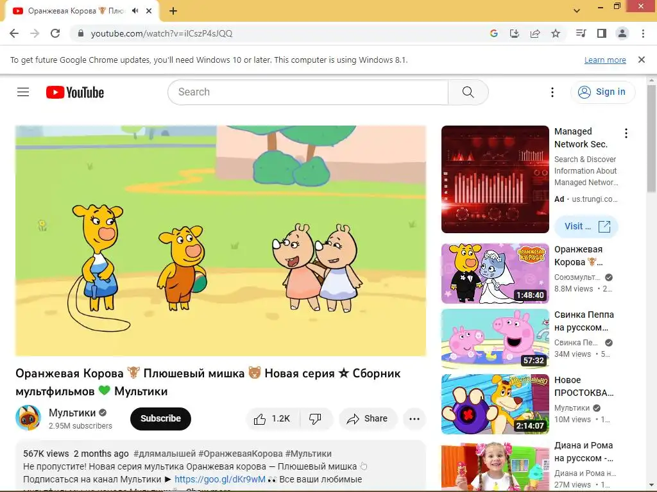Screen dimensions: 657x492
Task: Open Chrome three-dot menu
Action: (643, 33)
